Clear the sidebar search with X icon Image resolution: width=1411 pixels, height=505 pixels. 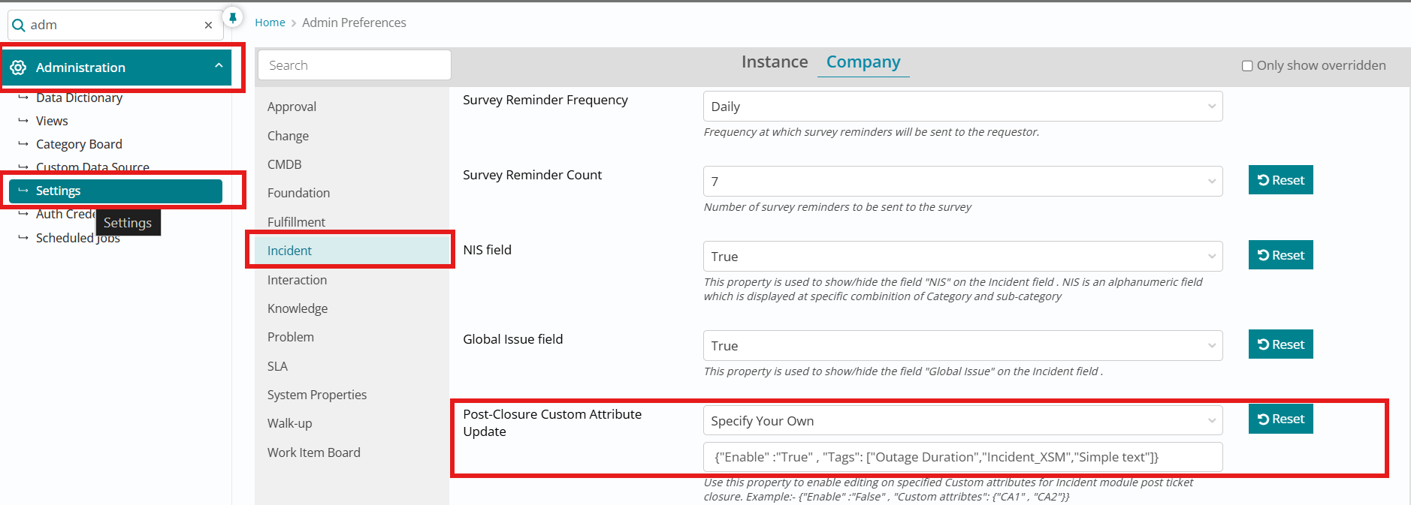(208, 26)
